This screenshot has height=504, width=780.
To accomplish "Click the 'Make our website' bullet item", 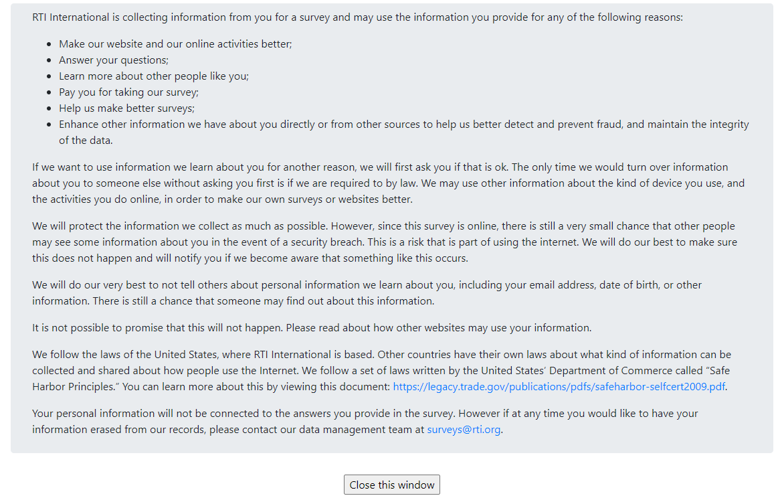I will 175,44.
